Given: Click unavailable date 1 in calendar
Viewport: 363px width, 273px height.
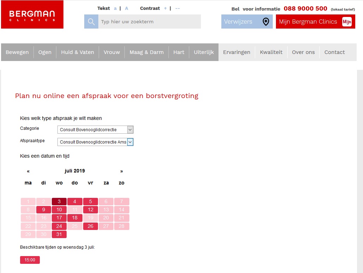Looking at the screenshot, I should point(28,201).
